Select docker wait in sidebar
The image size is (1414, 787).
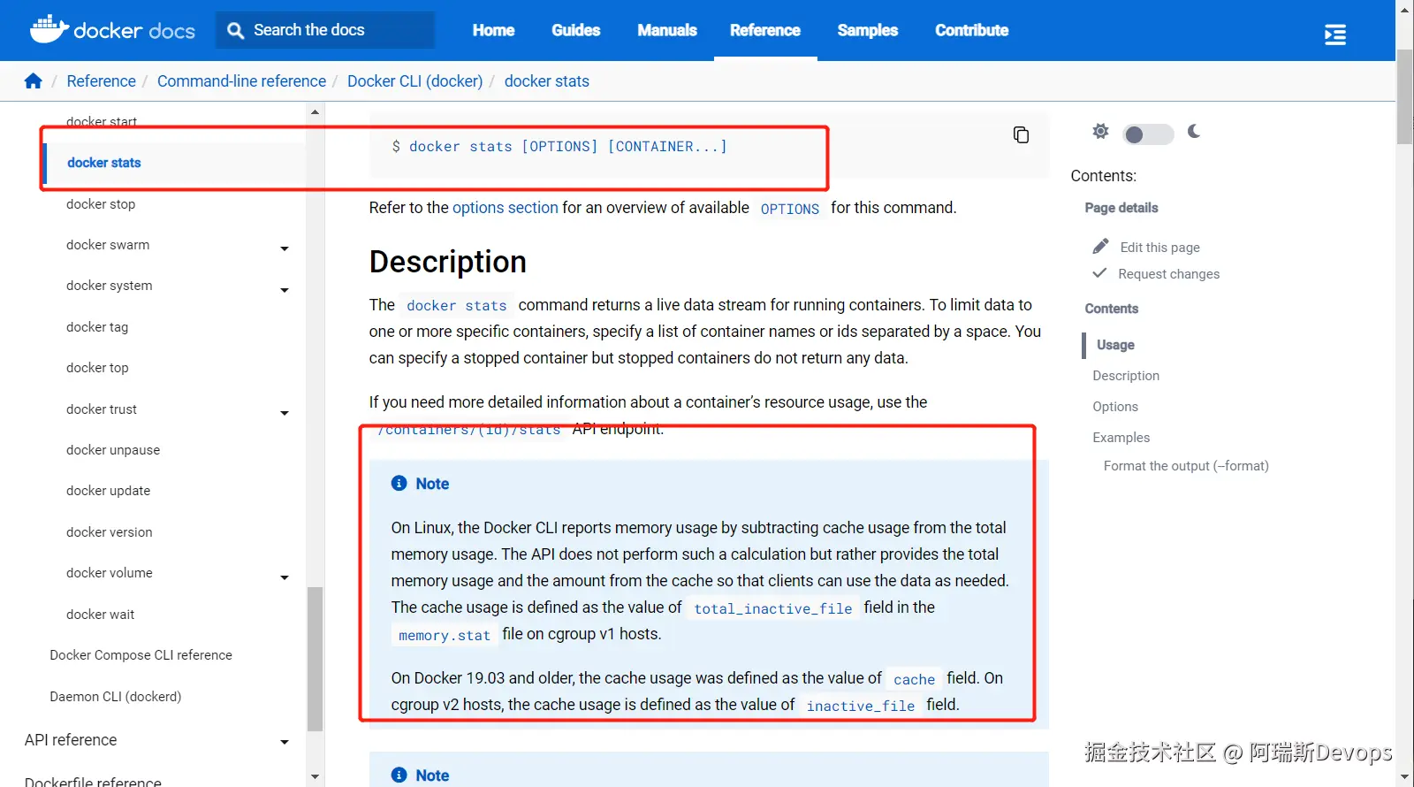100,615
